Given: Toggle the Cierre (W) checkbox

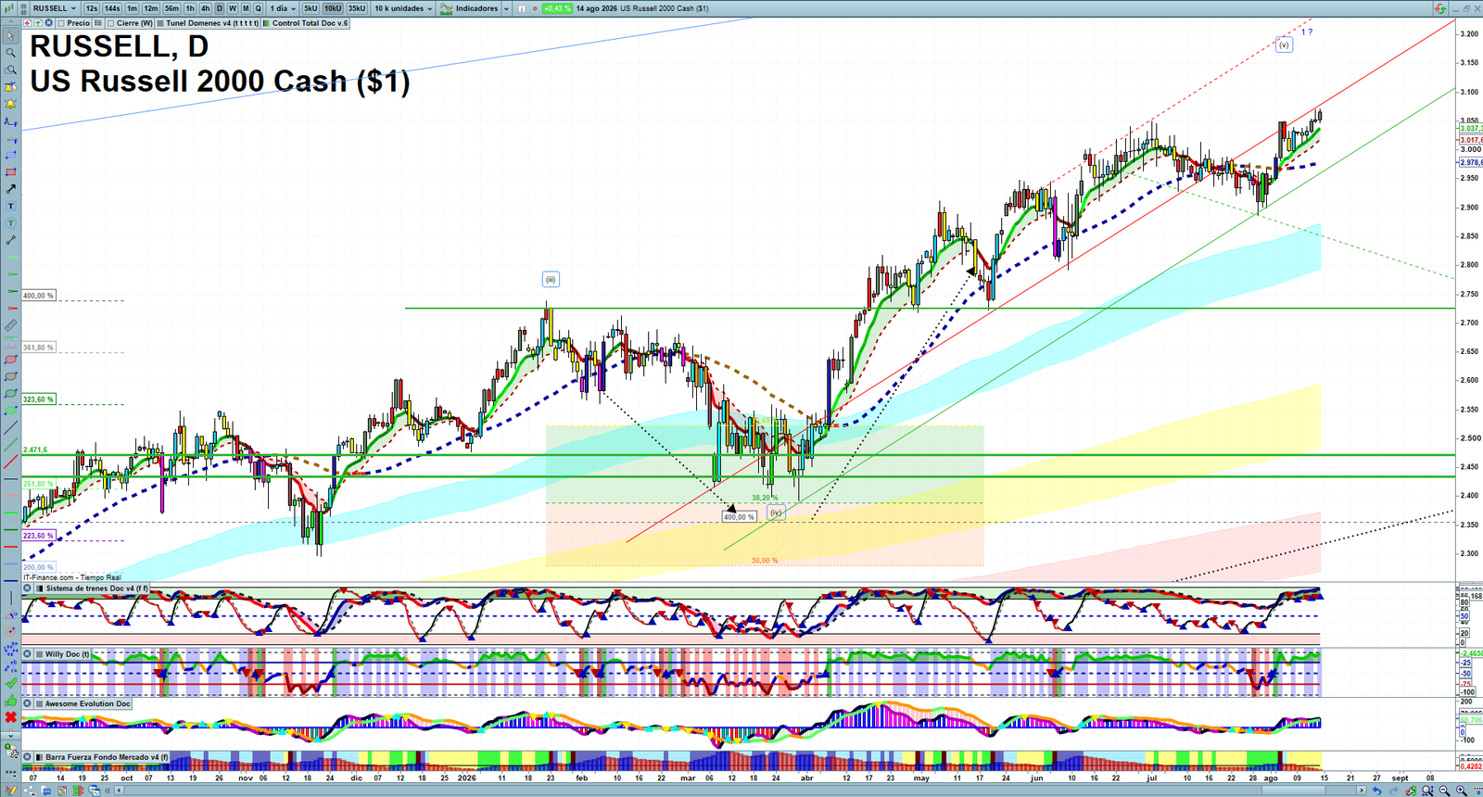Looking at the screenshot, I should coord(111,23).
